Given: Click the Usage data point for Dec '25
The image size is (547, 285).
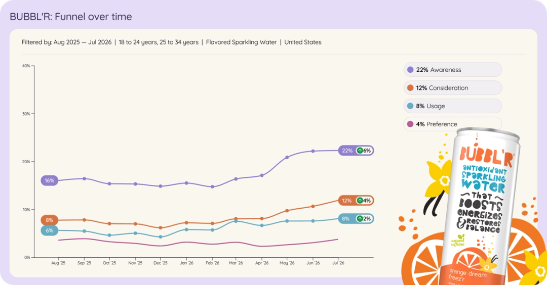Looking at the screenshot, I should (x=161, y=237).
